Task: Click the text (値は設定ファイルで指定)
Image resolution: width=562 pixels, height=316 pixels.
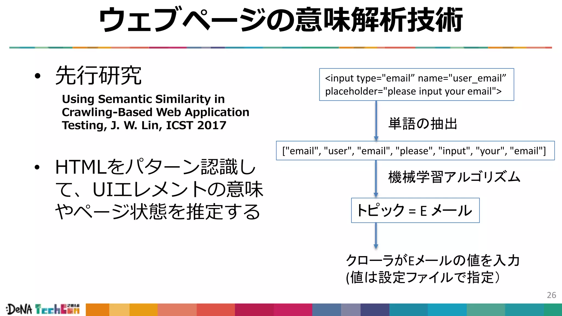Action: click(x=423, y=277)
